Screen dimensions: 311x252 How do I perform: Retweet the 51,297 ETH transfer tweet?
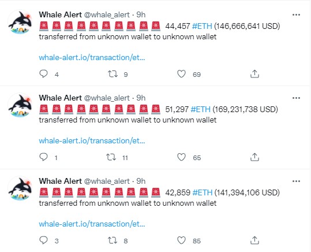click(111, 157)
